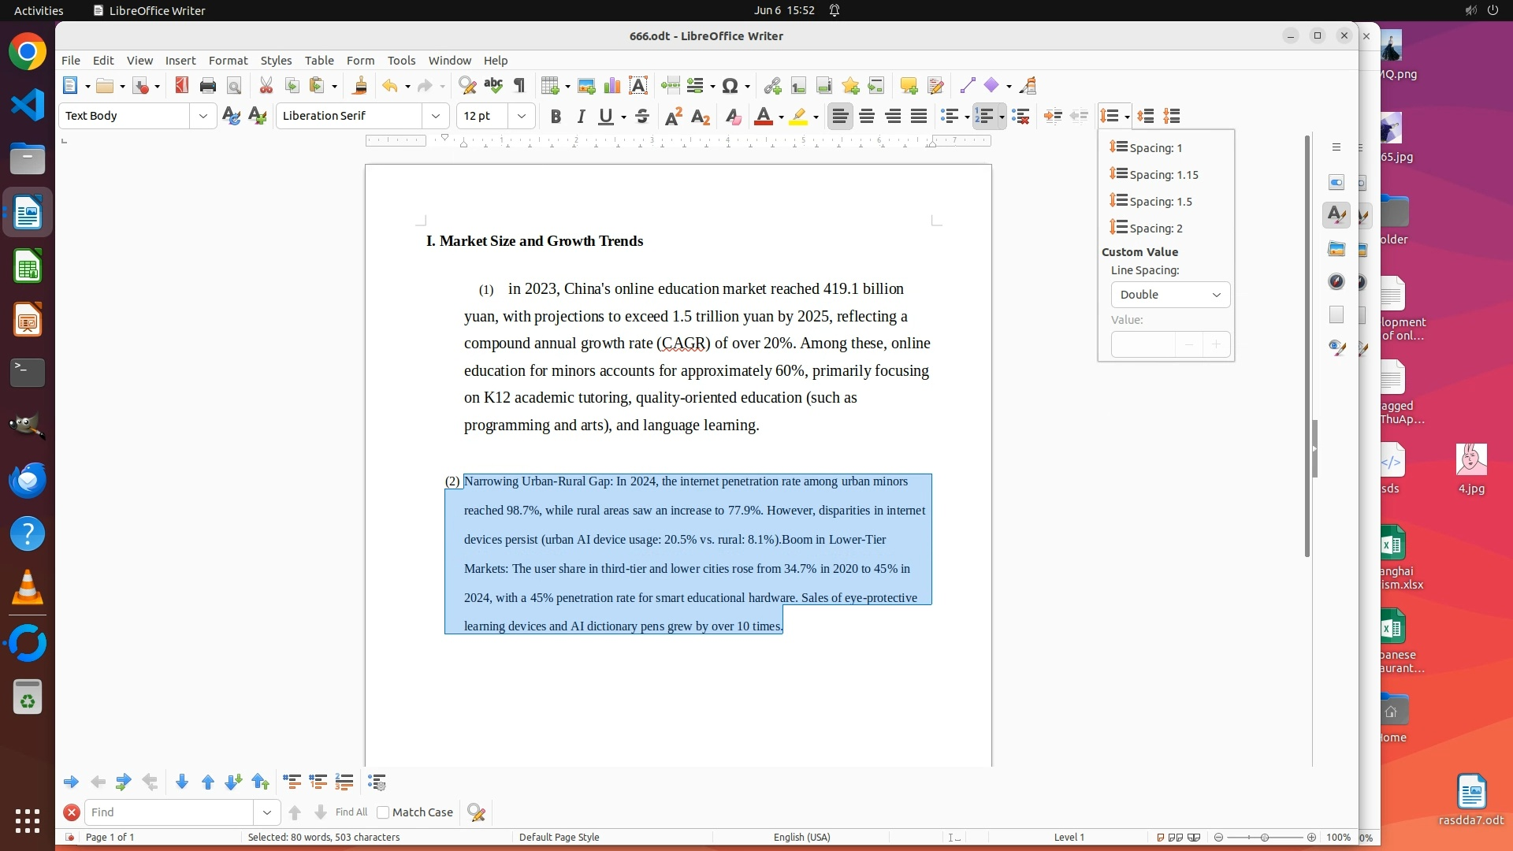Toggle Bold formatting

(556, 117)
